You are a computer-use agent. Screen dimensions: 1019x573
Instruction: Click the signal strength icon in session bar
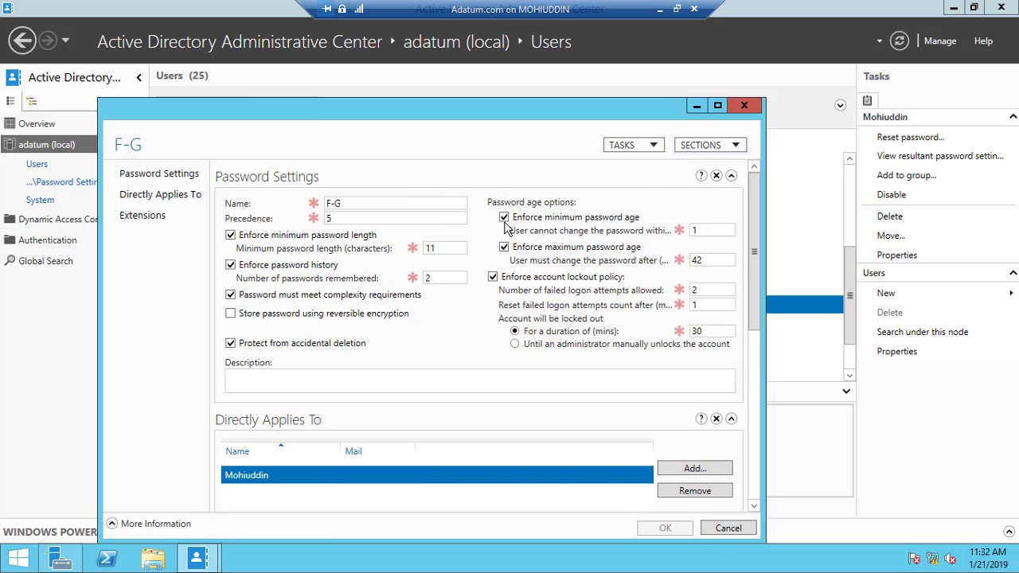coord(359,9)
